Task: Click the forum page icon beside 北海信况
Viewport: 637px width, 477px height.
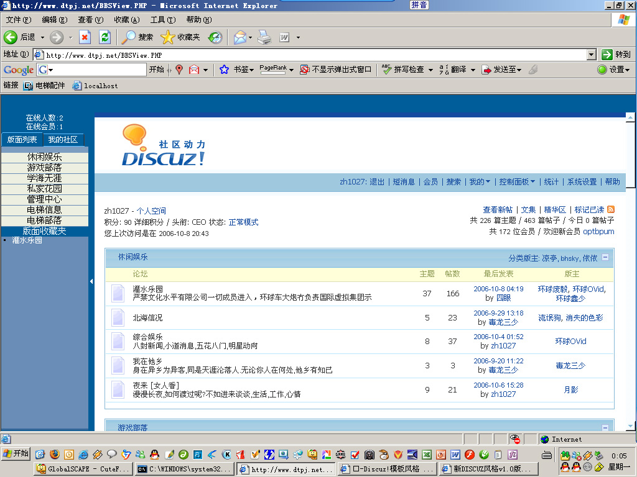Action: pyautogui.click(x=118, y=317)
